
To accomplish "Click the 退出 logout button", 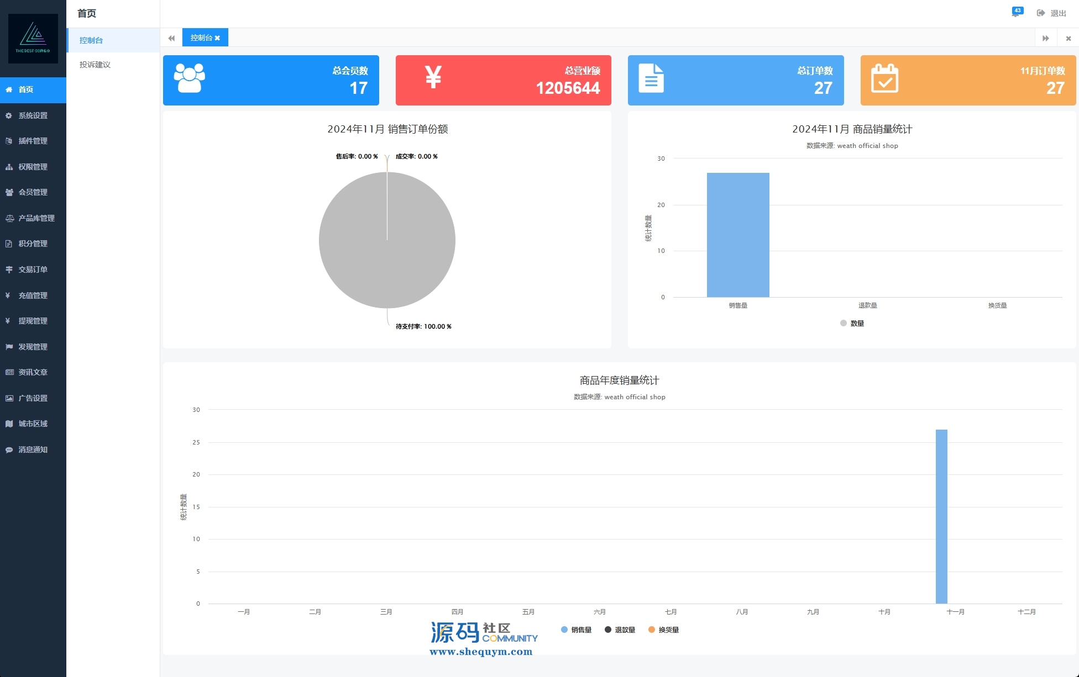I will click(1051, 13).
